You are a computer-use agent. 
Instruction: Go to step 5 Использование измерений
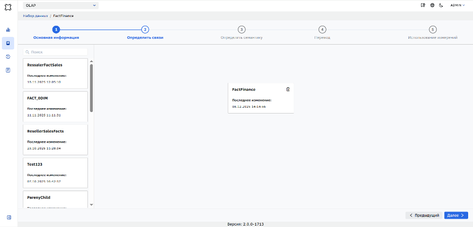click(433, 33)
